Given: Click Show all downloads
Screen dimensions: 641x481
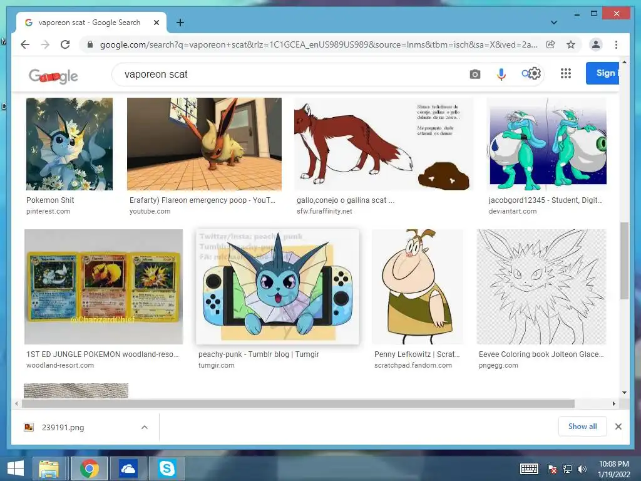Looking at the screenshot, I should [x=582, y=427].
